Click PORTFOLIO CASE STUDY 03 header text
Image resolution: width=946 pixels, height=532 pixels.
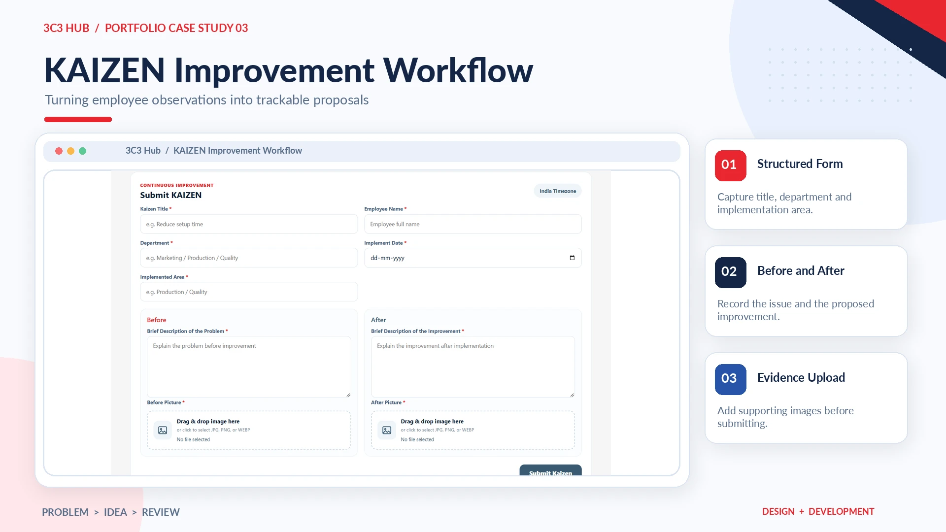pyautogui.click(x=176, y=28)
